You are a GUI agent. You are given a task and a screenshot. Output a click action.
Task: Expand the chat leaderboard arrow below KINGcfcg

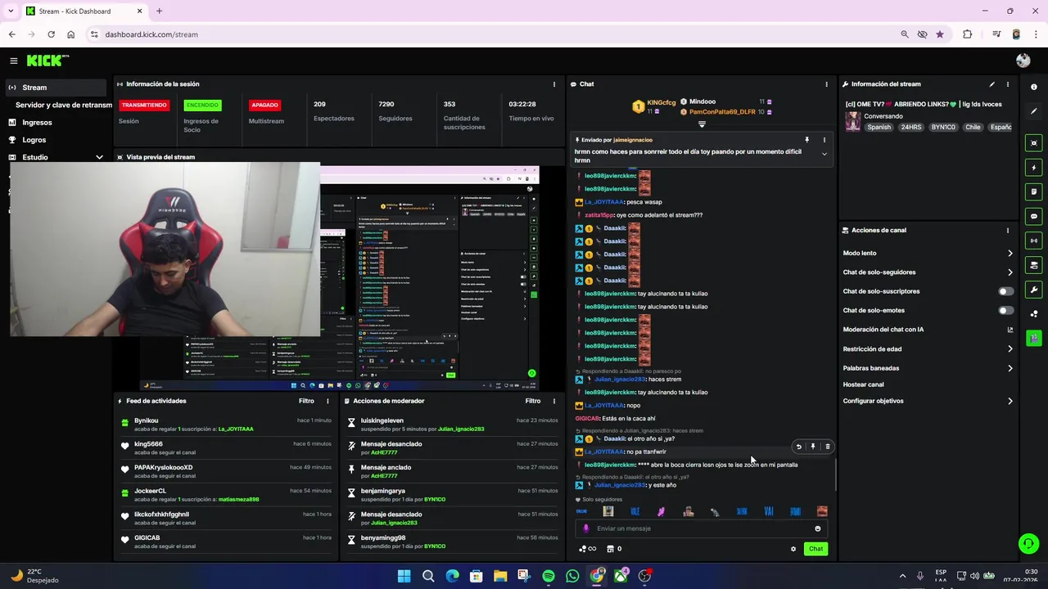[702, 124]
